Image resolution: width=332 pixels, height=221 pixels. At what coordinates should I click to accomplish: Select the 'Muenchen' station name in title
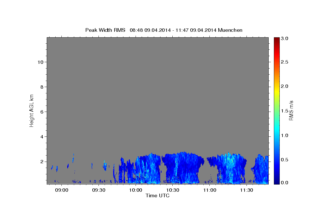click(230, 30)
